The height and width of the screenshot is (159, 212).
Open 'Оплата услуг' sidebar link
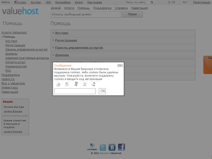[x=15, y=62]
